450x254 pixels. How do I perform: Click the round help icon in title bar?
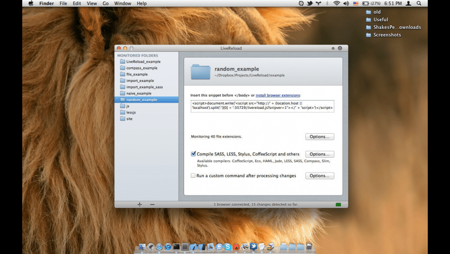(x=340, y=48)
